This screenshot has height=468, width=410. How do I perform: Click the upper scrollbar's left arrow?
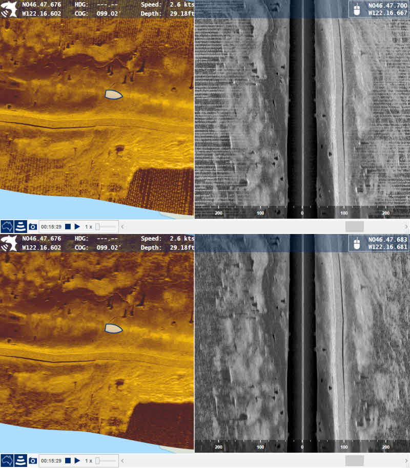click(122, 226)
